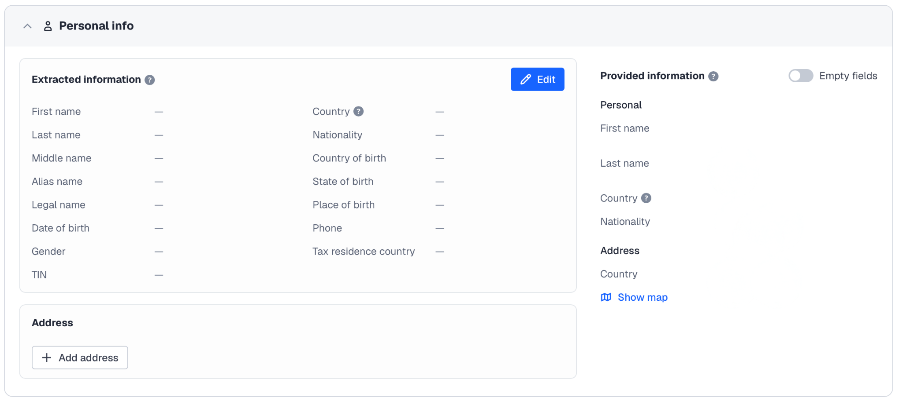
Task: Click the Nationality label under Provided information
Action: point(625,222)
